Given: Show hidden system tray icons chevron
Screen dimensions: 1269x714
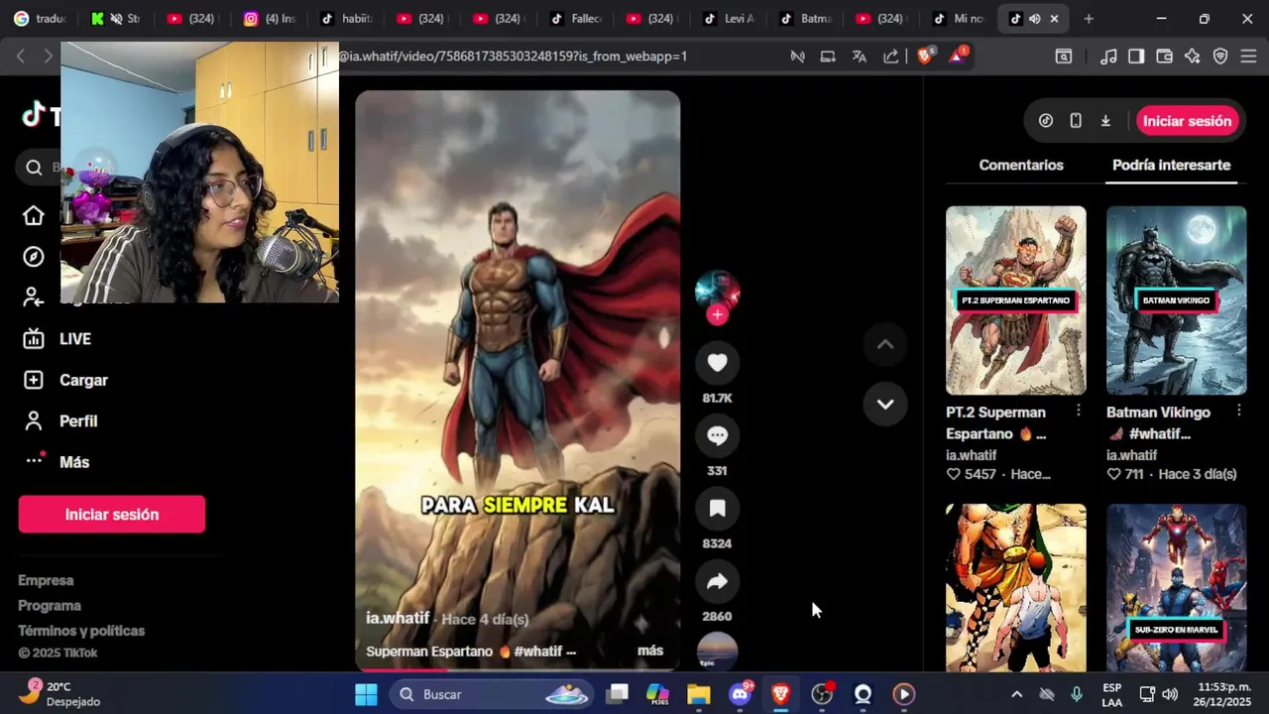Looking at the screenshot, I should click(1016, 694).
